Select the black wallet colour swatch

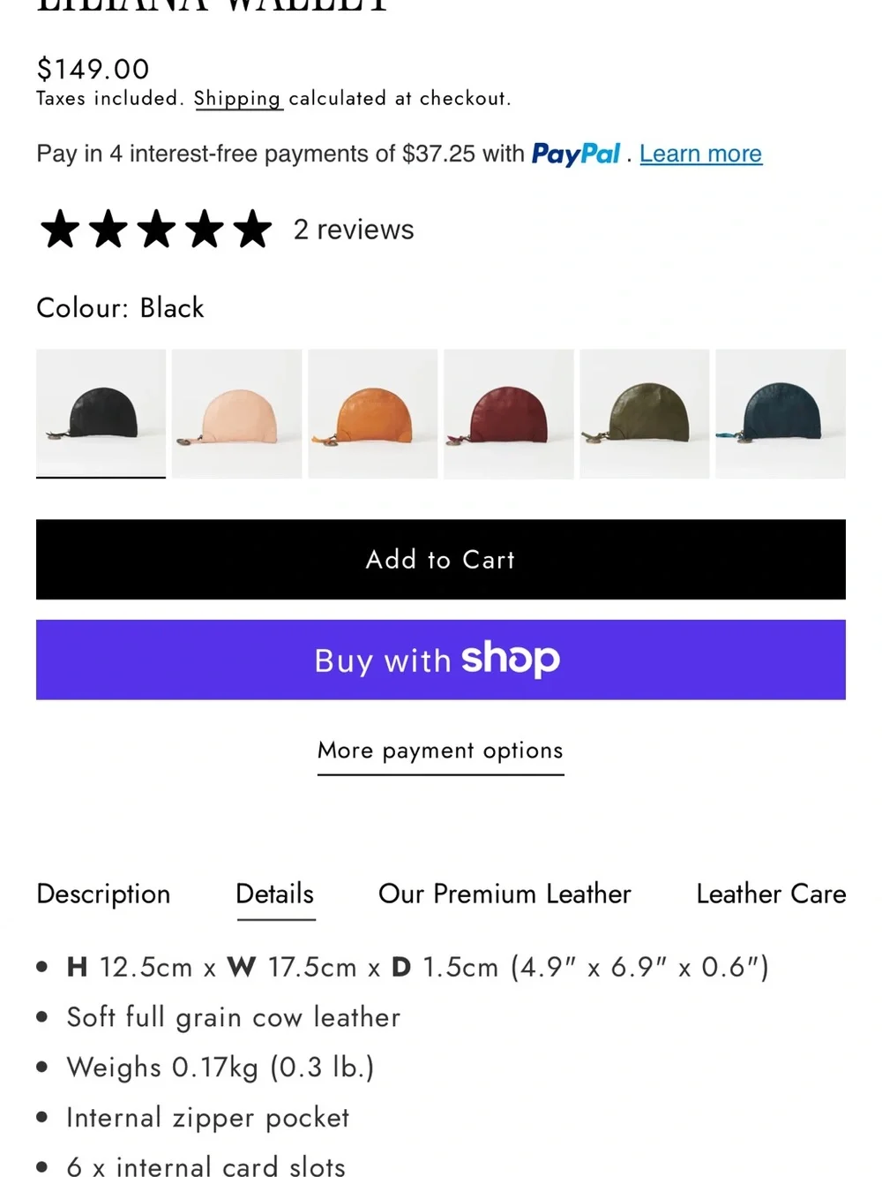101,413
